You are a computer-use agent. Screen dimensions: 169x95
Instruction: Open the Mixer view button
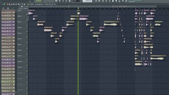point(106,1)
